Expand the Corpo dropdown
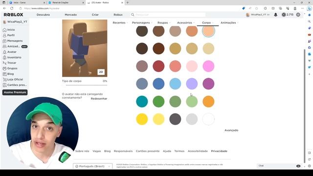This screenshot has width=313, height=176. (207, 23)
